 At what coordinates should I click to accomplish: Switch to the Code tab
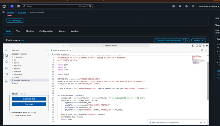point(8,31)
